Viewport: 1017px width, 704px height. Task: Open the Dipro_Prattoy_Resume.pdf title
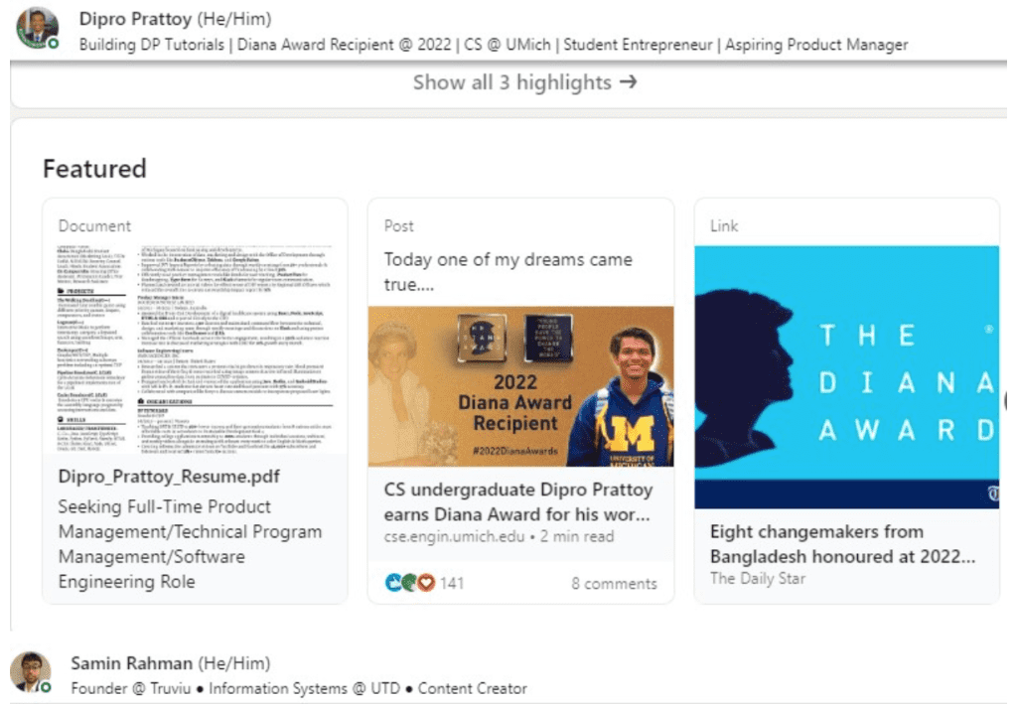tap(169, 477)
